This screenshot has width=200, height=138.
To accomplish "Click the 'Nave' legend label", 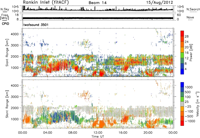I will [190, 17].
